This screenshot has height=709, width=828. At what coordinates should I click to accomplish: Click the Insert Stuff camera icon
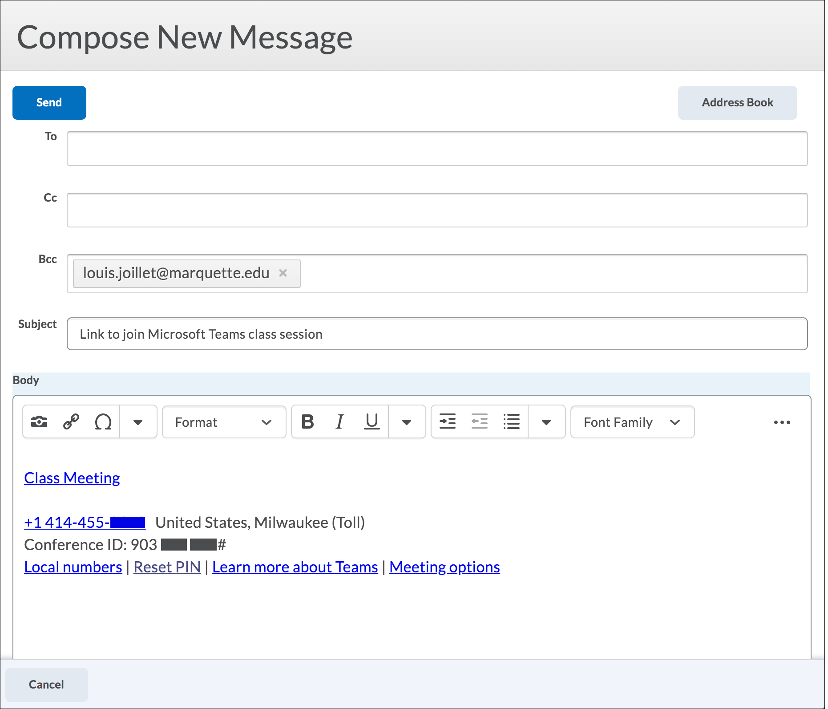pos(39,421)
